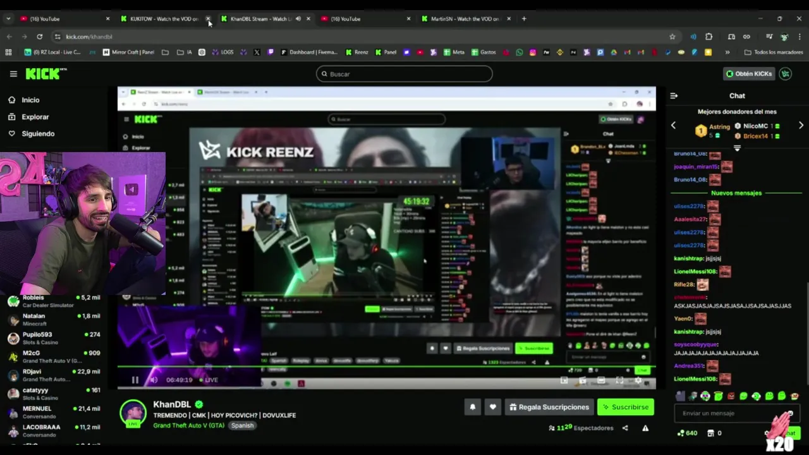Open the Gastos bookmark
This screenshot has width=809, height=455.
484,52
